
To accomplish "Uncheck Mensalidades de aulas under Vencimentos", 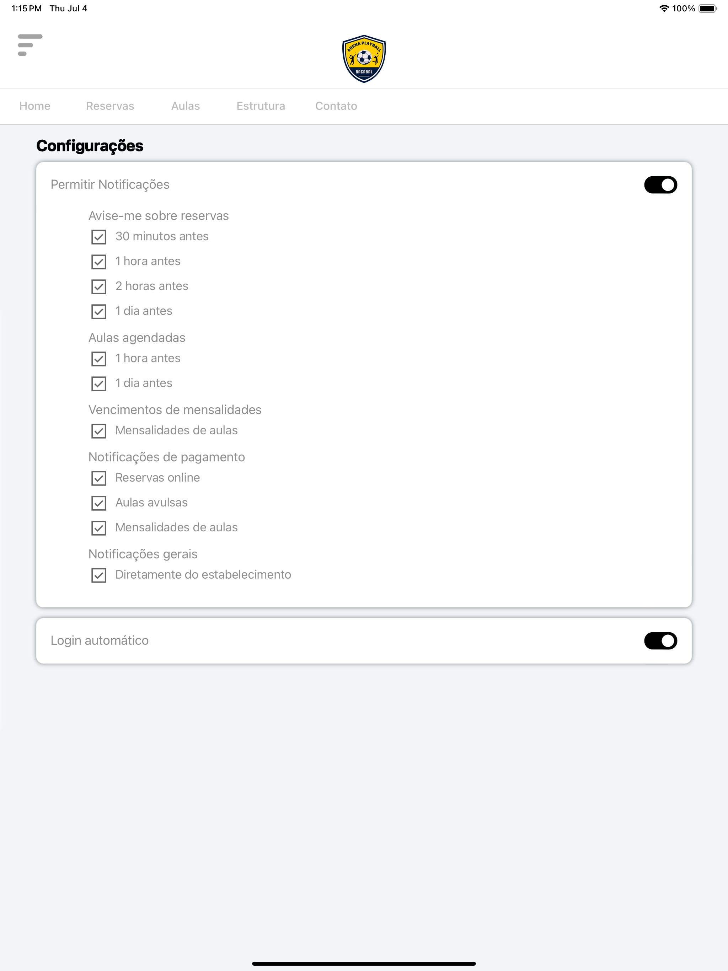I will pyautogui.click(x=99, y=431).
